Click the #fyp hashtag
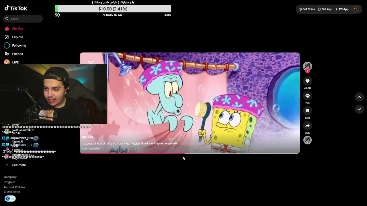 click(156, 143)
